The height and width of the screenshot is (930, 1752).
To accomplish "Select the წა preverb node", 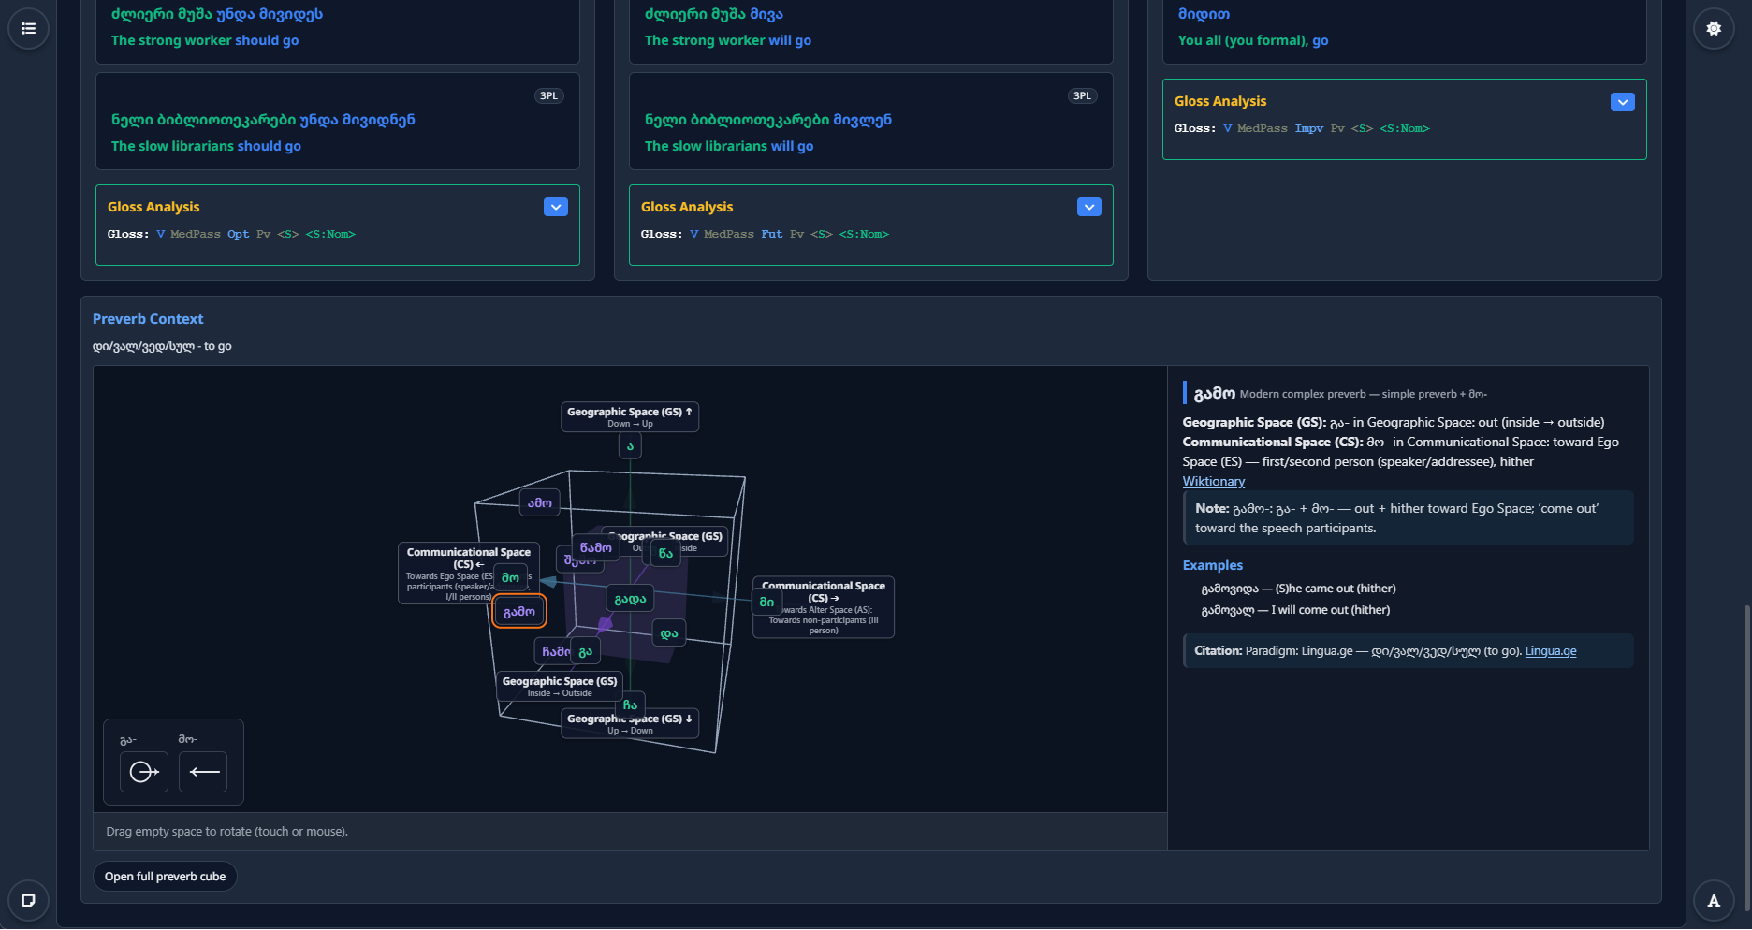I will pos(665,553).
